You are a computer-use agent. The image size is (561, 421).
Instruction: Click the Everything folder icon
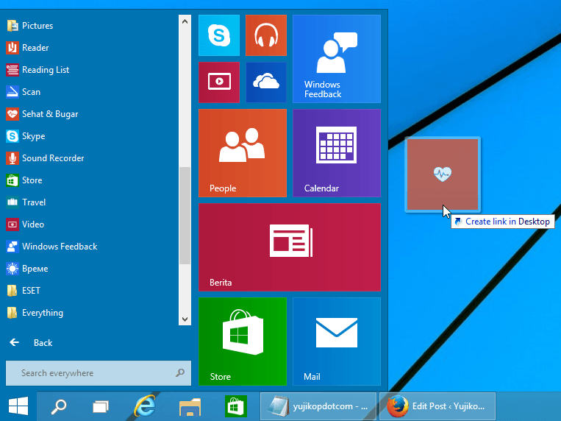coord(12,313)
